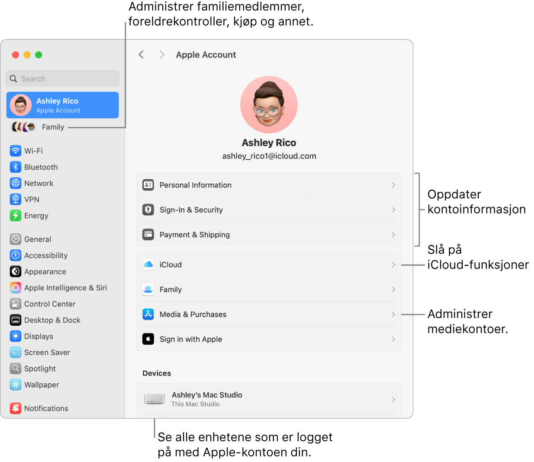Click the Accessibility icon in sidebar
This screenshot has width=534, height=462.
(x=16, y=255)
